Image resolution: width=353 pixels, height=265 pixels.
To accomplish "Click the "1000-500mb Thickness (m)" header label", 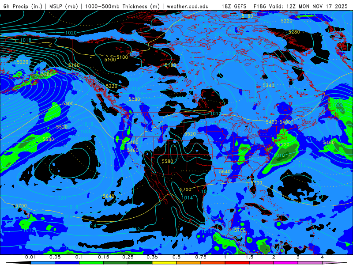I will coord(122,6).
